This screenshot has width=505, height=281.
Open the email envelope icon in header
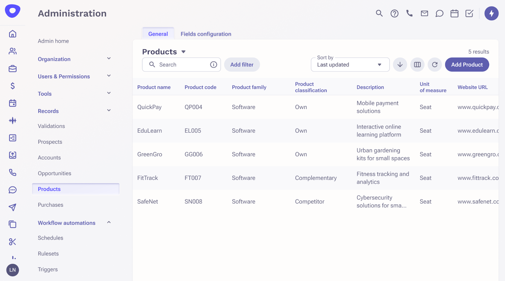coord(425,13)
